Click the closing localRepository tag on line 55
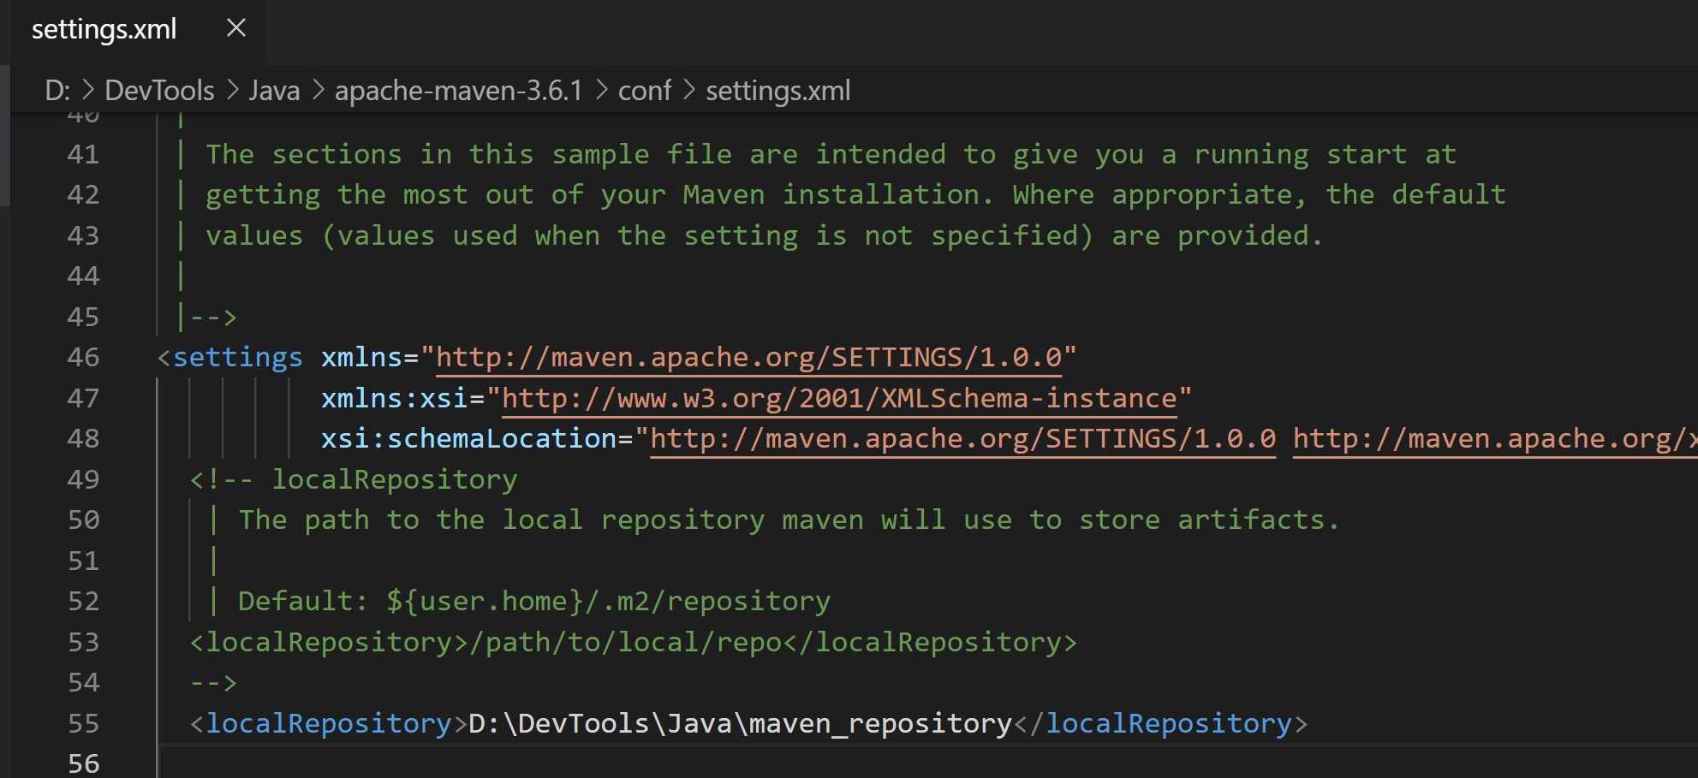Viewport: 1698px width, 778px height. pos(1161,724)
